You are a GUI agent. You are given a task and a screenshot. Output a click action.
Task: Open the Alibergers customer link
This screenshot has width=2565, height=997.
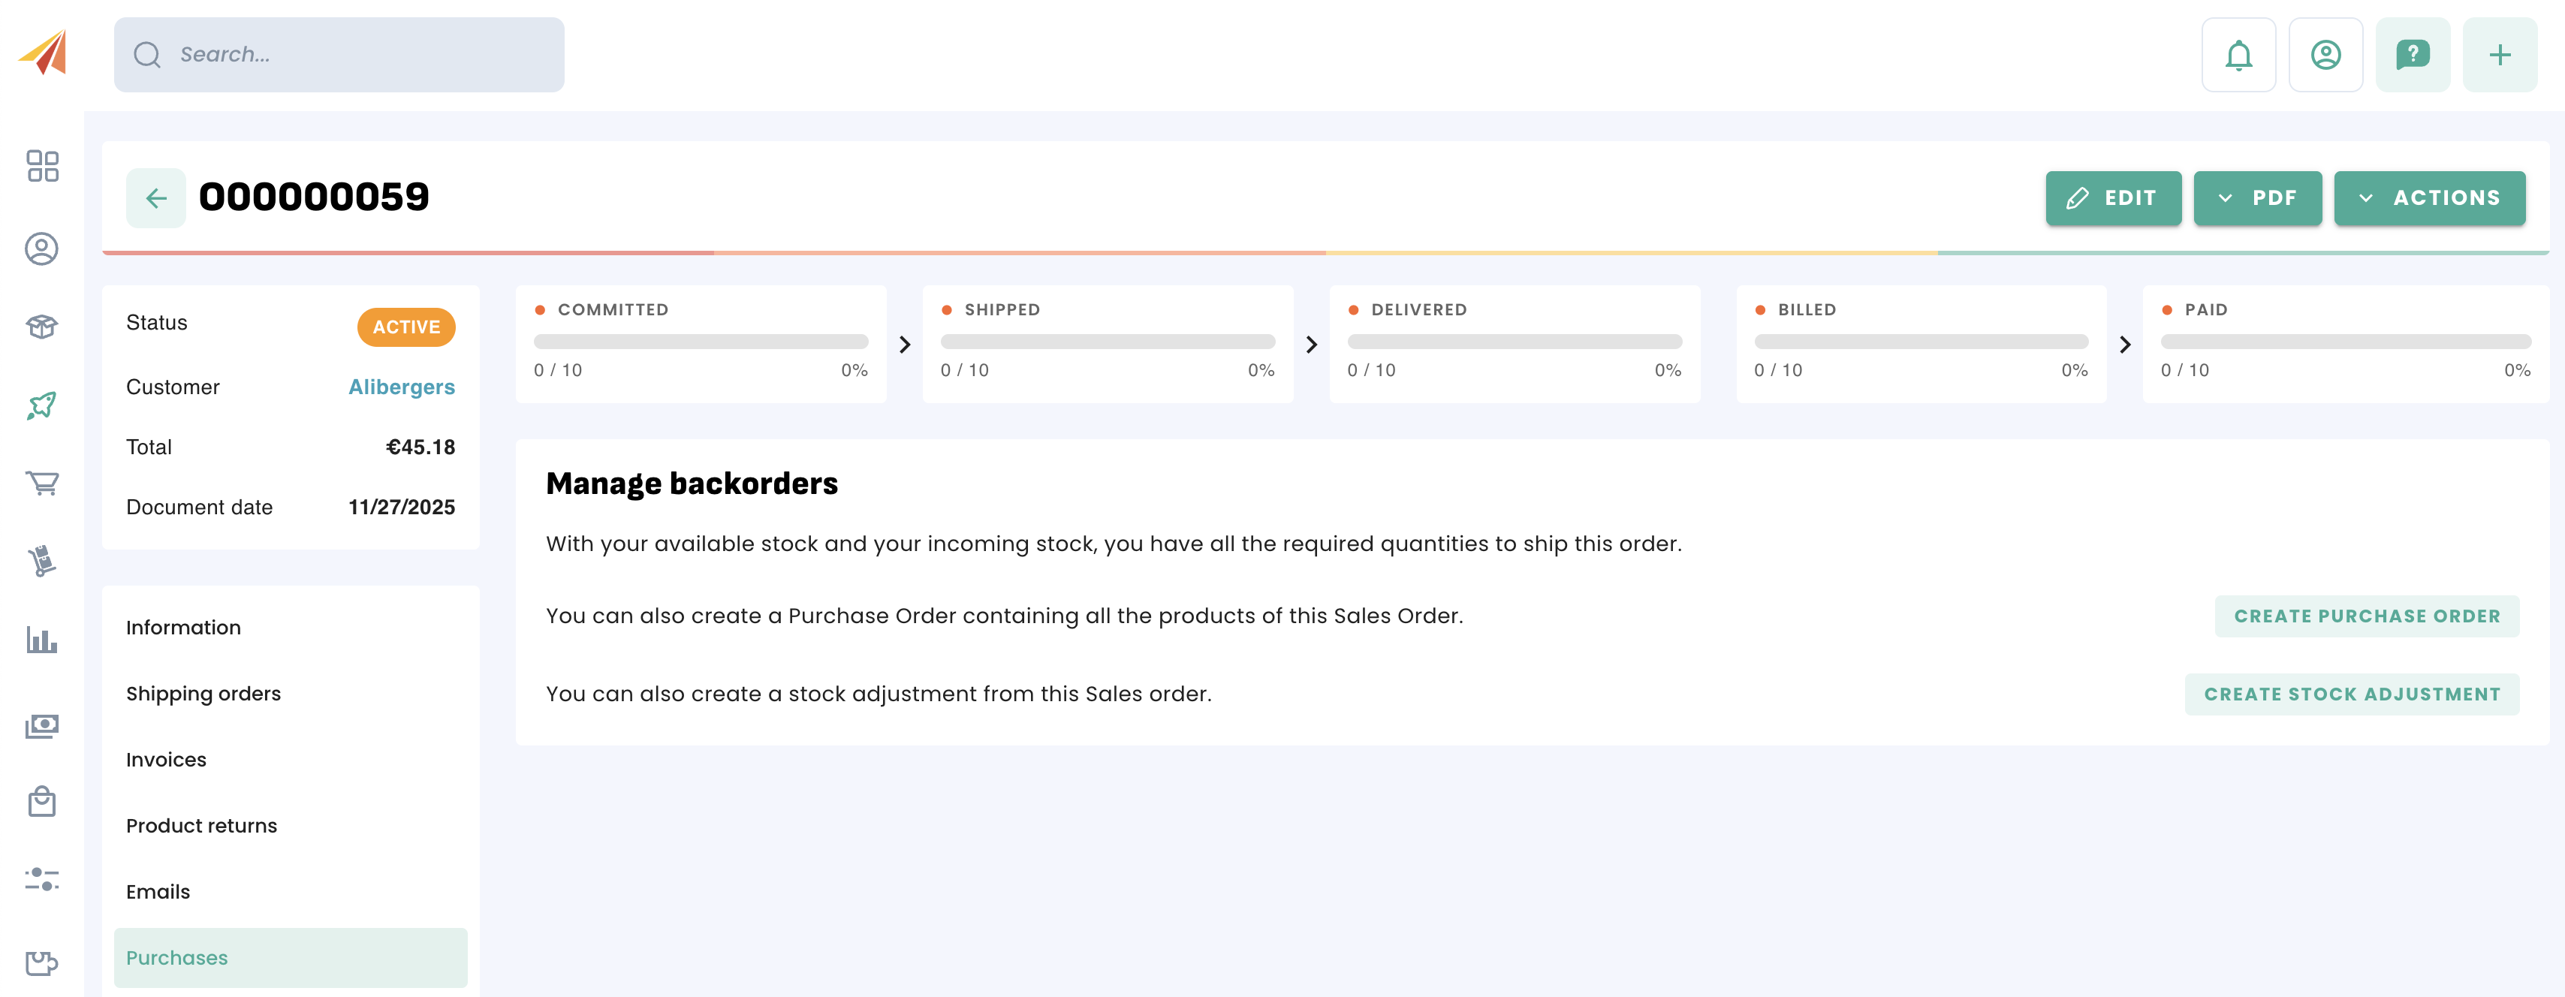point(401,387)
